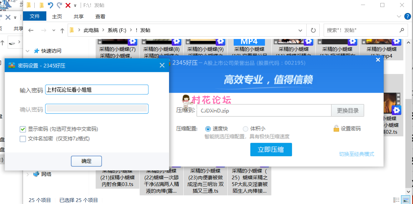Viewport: 413px width, 204px height.
Task: Switch to large thumbnails view icon in status bar
Action: tap(406, 200)
